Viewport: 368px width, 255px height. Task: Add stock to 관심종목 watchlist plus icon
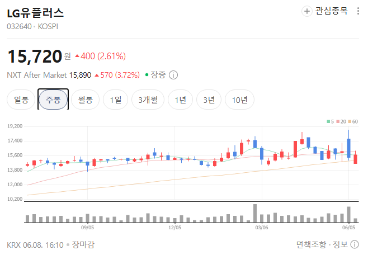306,11
